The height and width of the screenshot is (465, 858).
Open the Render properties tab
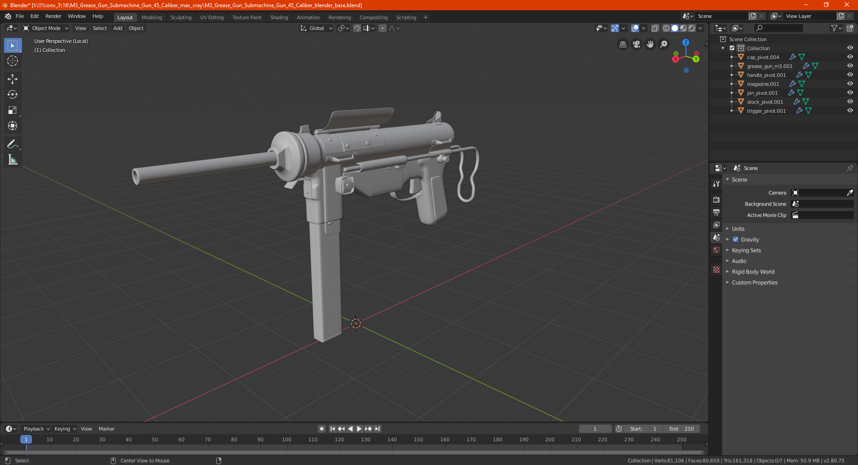pyautogui.click(x=716, y=199)
